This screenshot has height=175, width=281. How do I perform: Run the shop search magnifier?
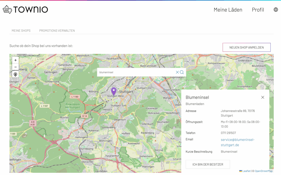(x=182, y=72)
